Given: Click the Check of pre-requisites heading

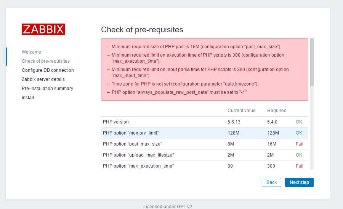Looking at the screenshot, I should coord(142,30).
